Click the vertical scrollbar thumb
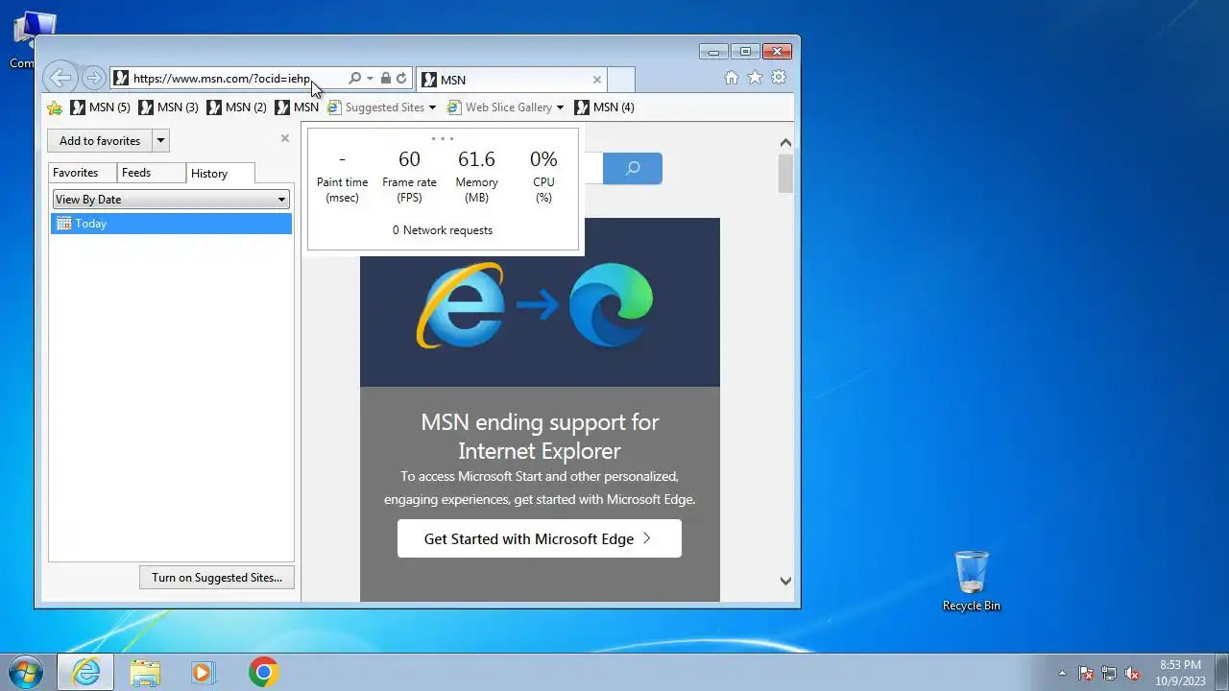This screenshot has height=691, width=1229. click(785, 174)
